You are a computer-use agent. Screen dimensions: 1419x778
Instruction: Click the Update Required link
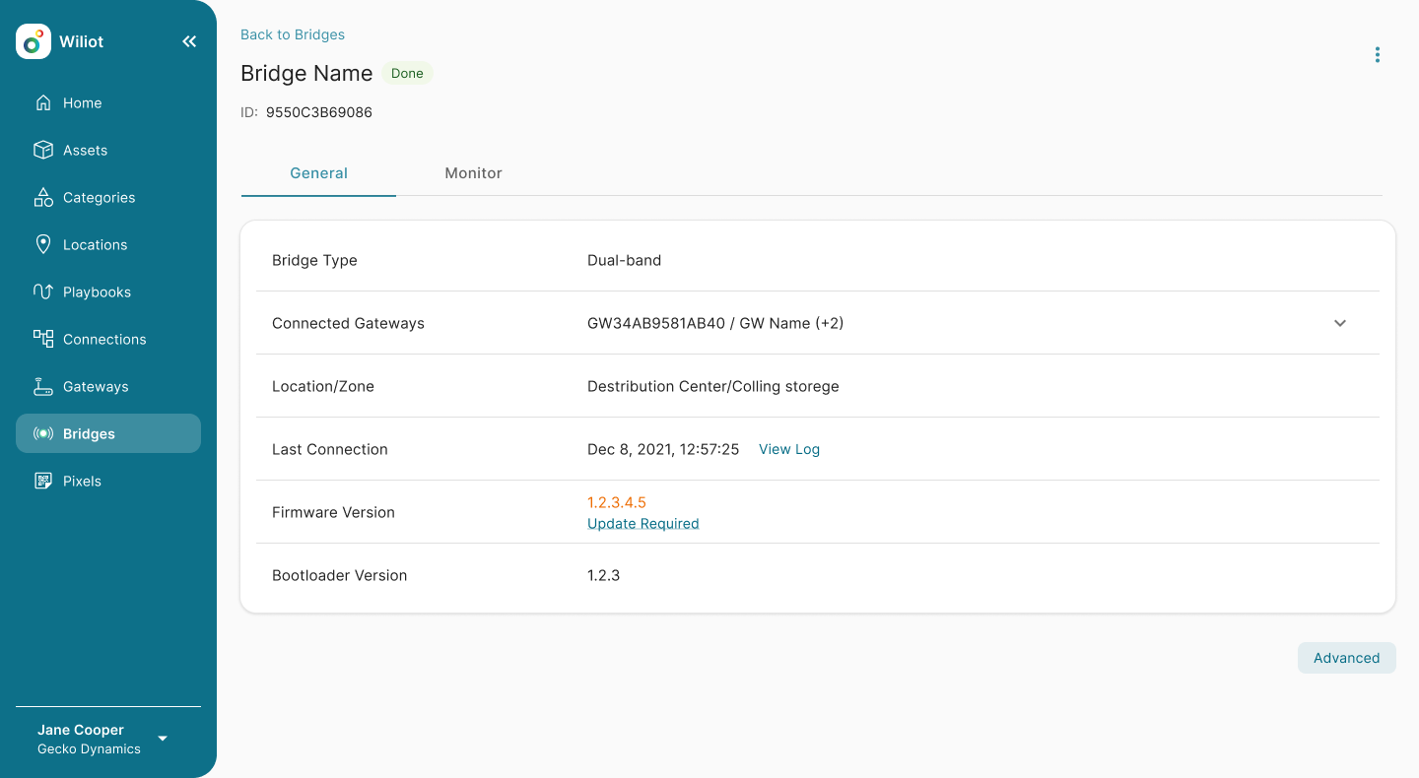click(x=643, y=524)
